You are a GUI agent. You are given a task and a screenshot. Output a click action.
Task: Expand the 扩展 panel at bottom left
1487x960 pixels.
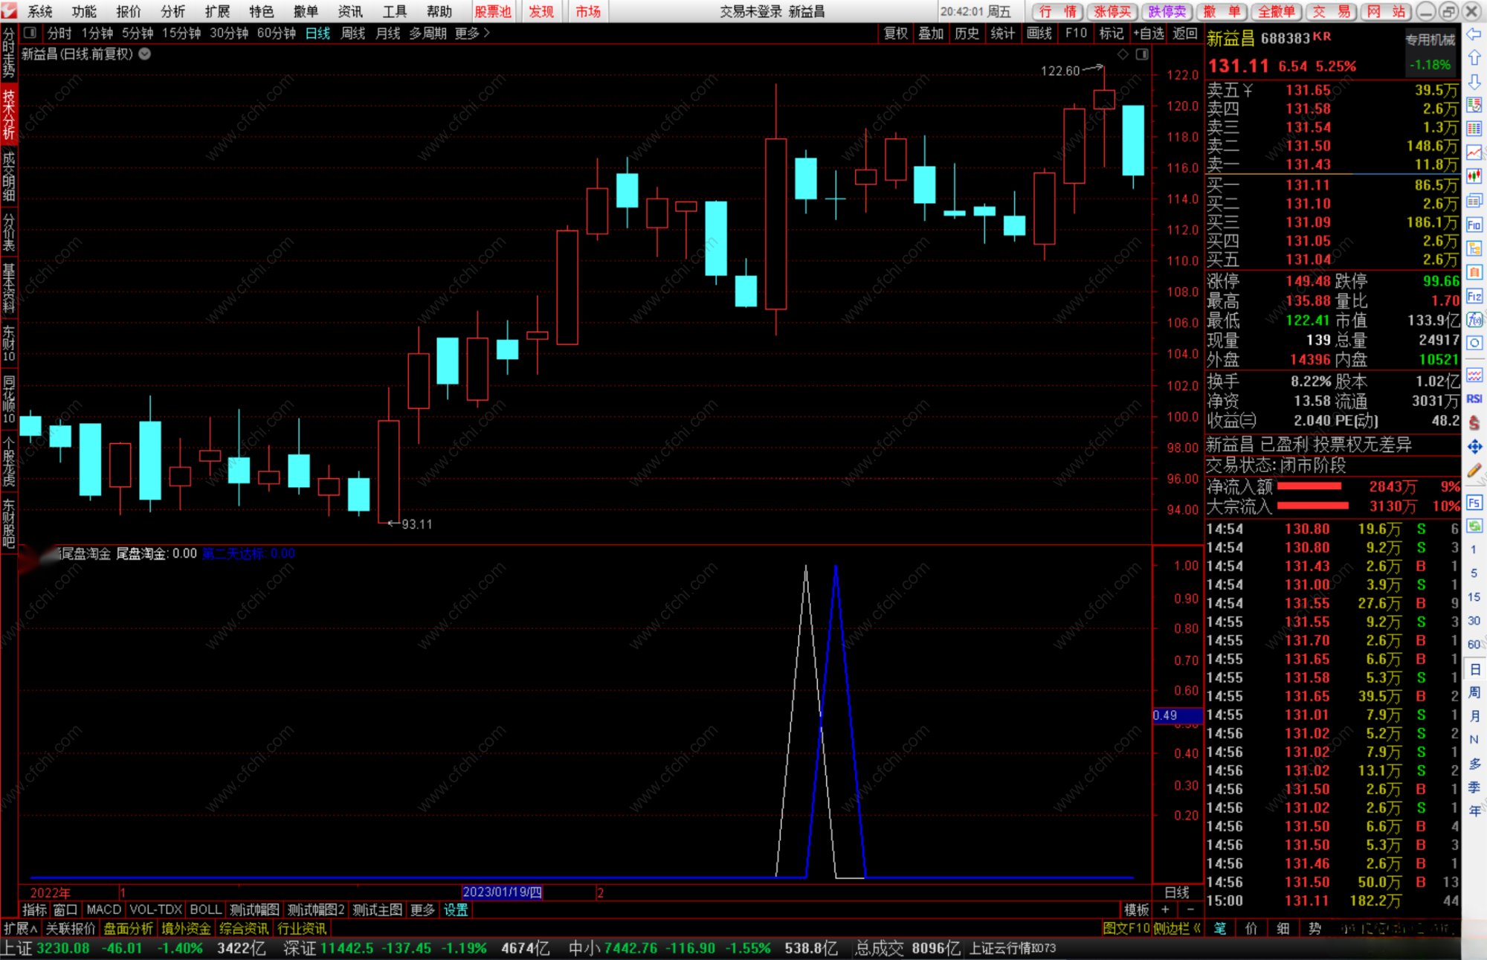20,928
